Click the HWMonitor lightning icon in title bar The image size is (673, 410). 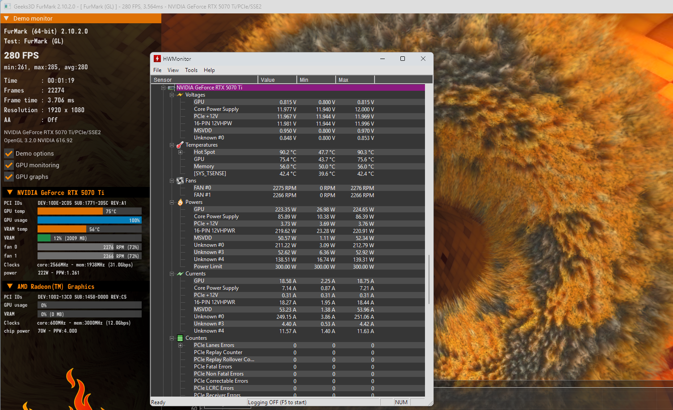click(x=157, y=59)
